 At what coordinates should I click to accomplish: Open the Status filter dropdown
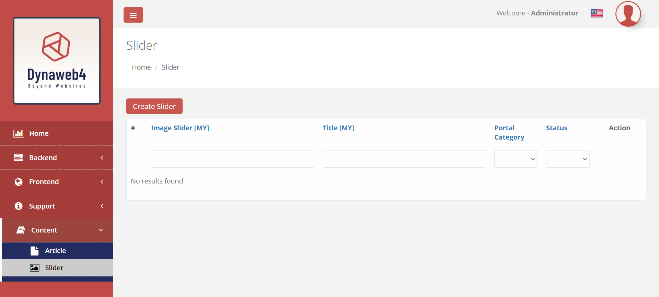pyautogui.click(x=567, y=159)
